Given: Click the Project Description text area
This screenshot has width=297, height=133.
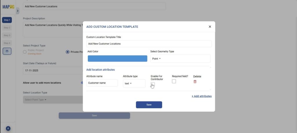Looking at the screenshot, I should tap(53, 29).
